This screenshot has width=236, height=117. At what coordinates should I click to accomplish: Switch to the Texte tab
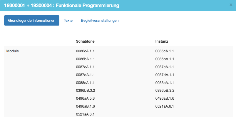point(68,21)
